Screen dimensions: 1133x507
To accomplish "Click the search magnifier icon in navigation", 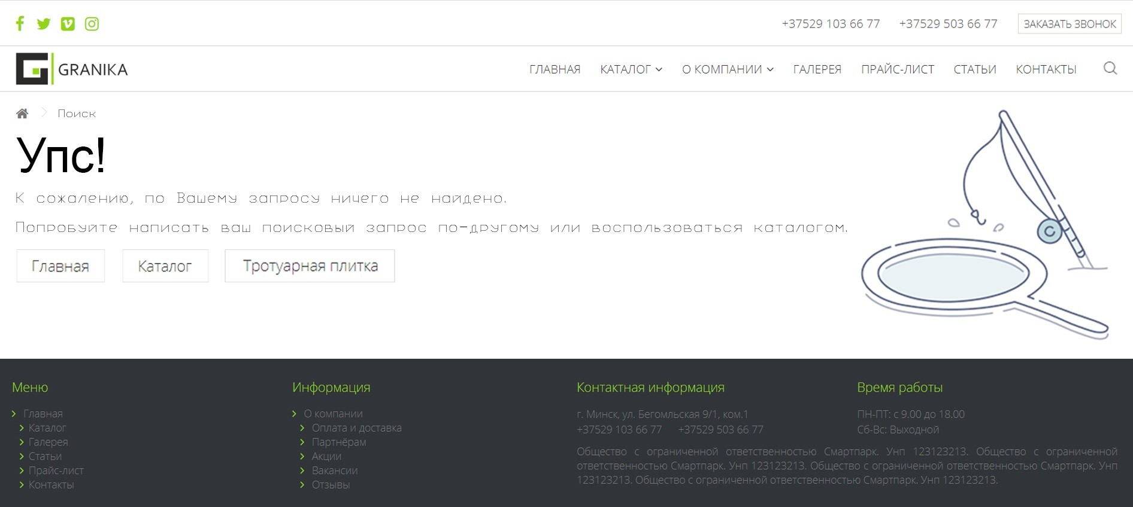I will (1110, 69).
